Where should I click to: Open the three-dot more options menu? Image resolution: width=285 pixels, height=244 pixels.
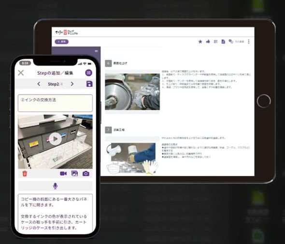[249, 42]
